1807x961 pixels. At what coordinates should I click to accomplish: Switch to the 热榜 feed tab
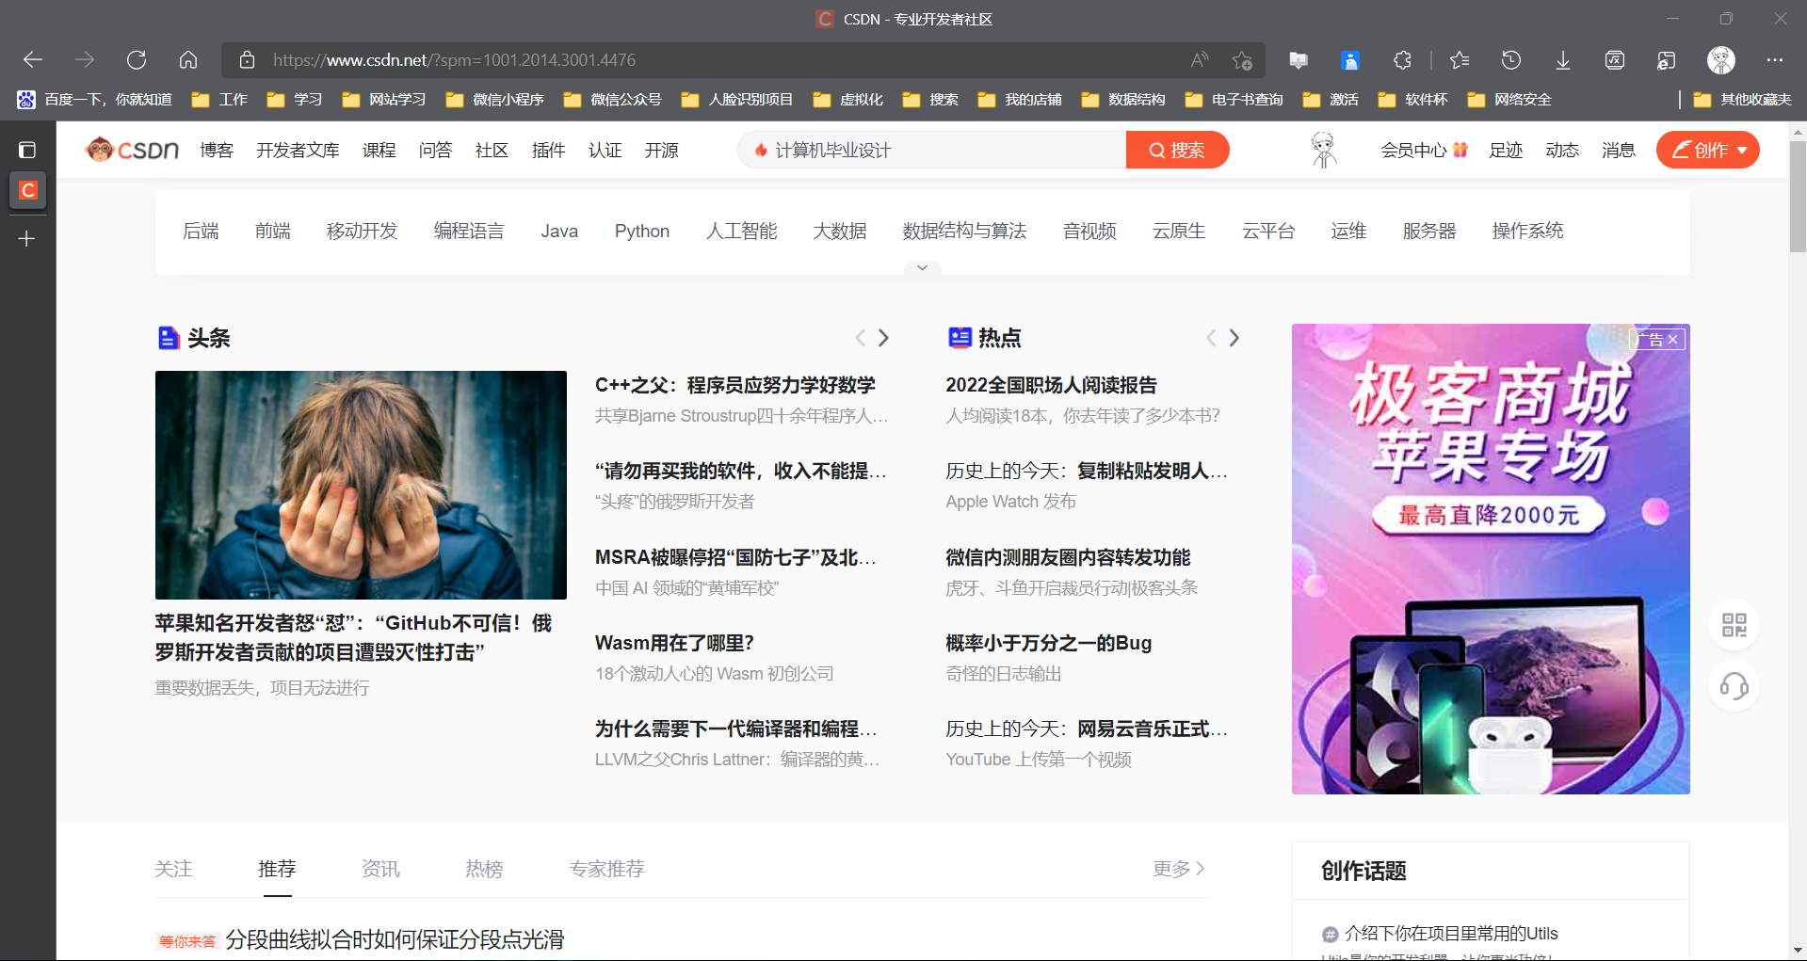tap(484, 869)
